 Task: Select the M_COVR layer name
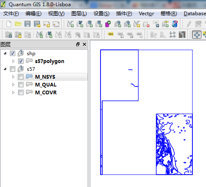pos(46,93)
